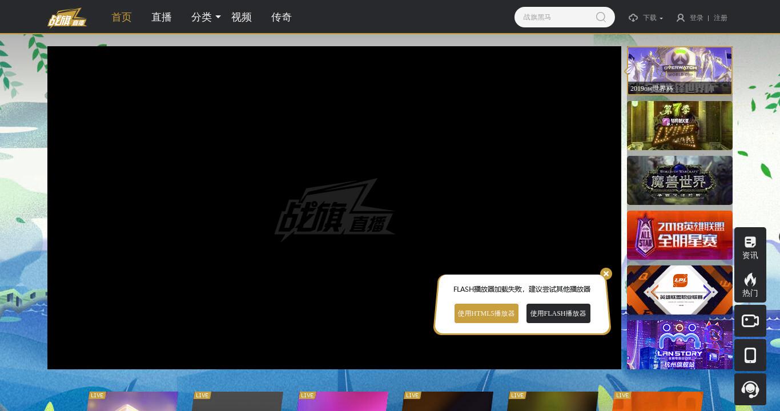This screenshot has height=411, width=780.
Task: Choose 使用FLASH播放器 button
Action: (x=558, y=313)
